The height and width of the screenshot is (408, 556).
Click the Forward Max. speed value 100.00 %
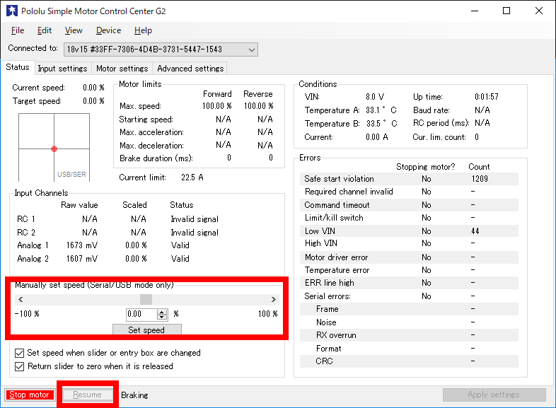[x=216, y=106]
